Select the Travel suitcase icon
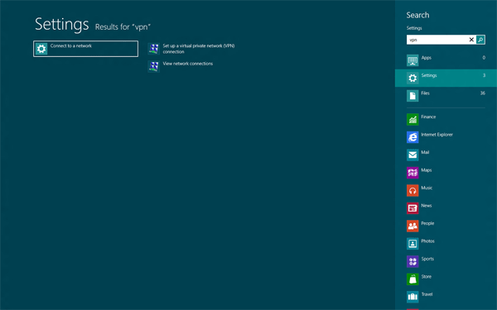This screenshot has height=310, width=497. click(x=413, y=297)
